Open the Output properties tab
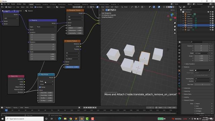 179,53
